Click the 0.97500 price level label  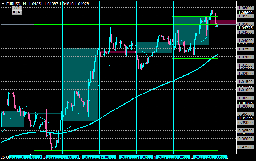click(x=246, y=147)
